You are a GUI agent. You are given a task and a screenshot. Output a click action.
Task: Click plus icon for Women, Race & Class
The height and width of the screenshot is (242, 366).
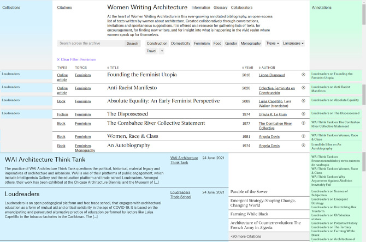click(x=303, y=136)
